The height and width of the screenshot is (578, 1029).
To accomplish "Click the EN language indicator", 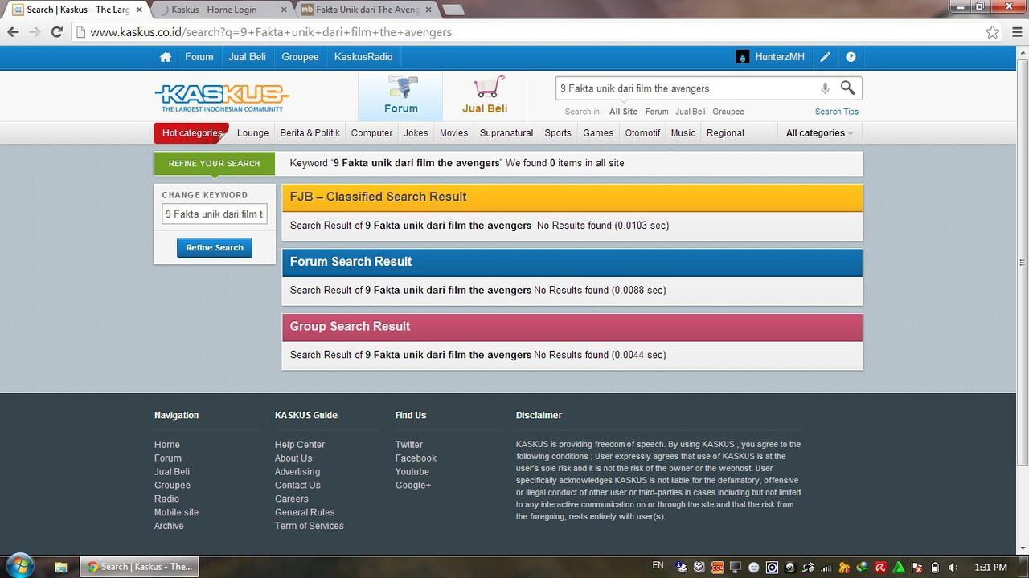I will [658, 566].
